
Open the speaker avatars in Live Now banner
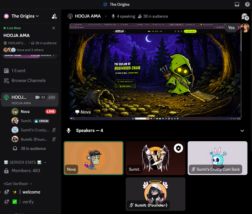(x=10, y=50)
